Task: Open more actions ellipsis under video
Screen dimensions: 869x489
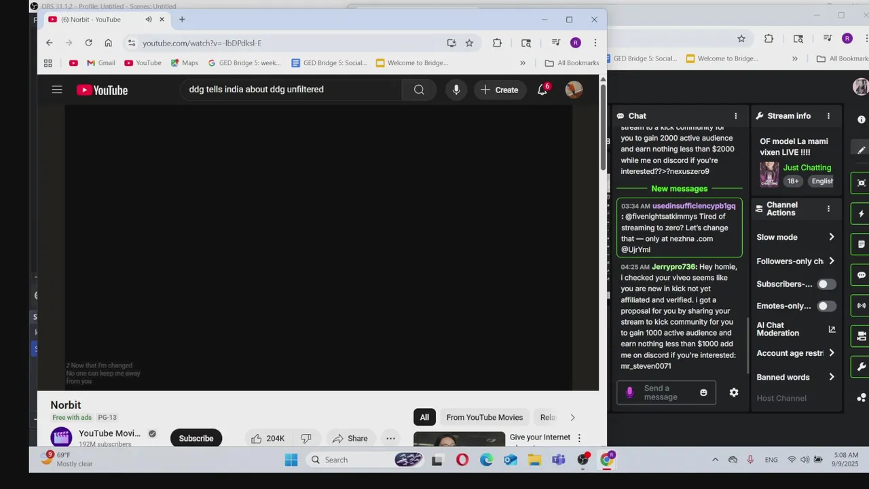Action: click(x=390, y=438)
